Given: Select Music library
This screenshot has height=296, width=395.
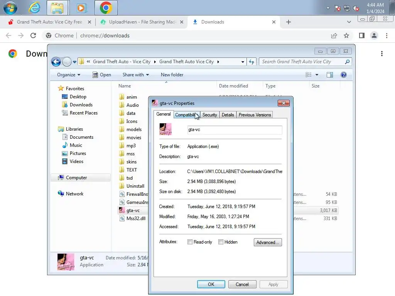Looking at the screenshot, I should (x=76, y=145).
